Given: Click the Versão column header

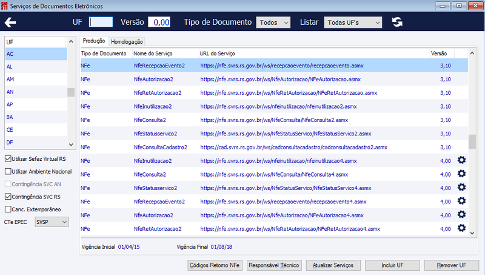Looking at the screenshot, I should [442, 53].
